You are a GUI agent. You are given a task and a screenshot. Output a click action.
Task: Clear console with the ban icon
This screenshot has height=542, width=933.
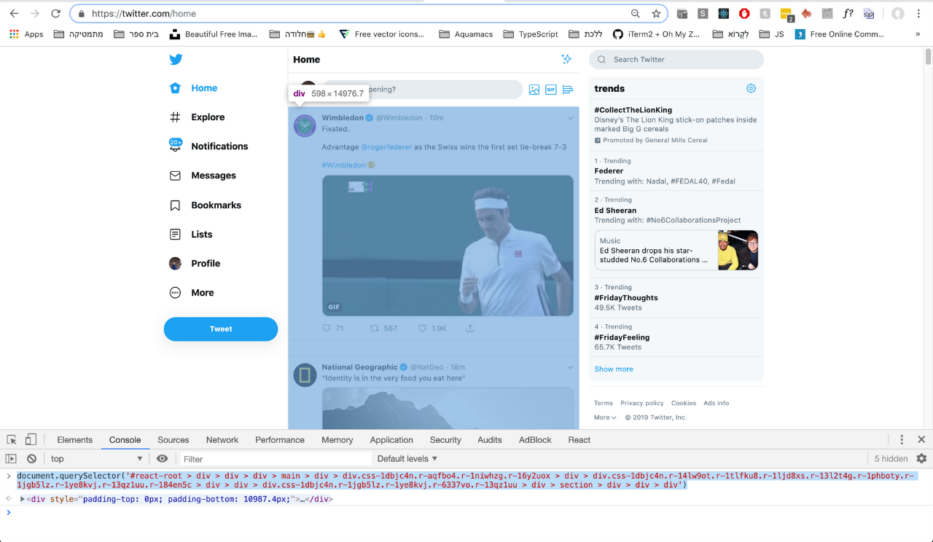click(x=31, y=459)
